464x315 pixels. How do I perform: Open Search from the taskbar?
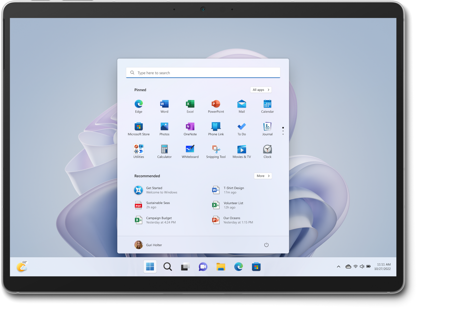(168, 267)
